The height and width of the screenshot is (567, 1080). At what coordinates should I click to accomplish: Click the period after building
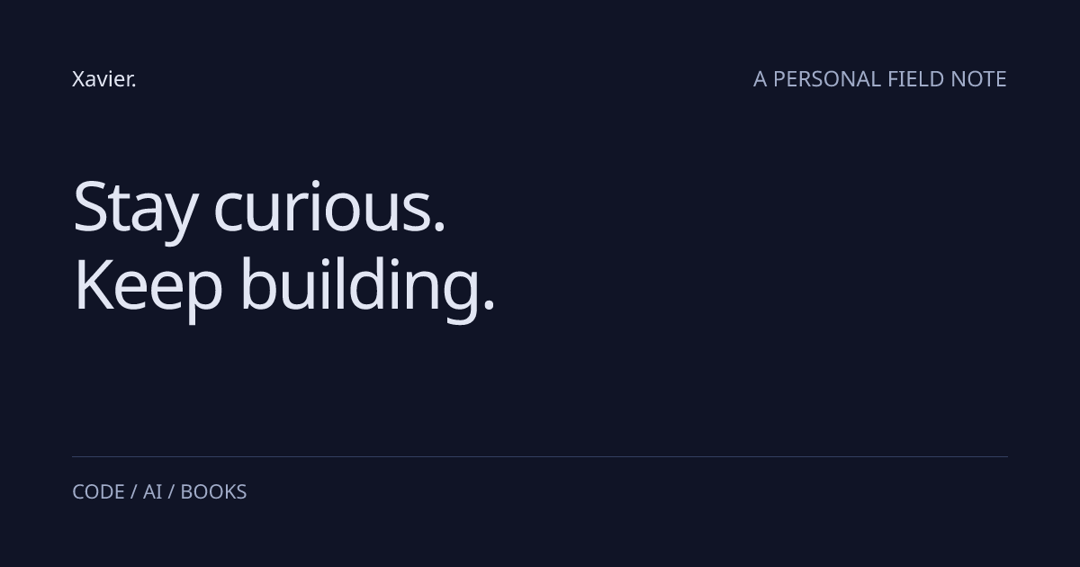pos(489,308)
